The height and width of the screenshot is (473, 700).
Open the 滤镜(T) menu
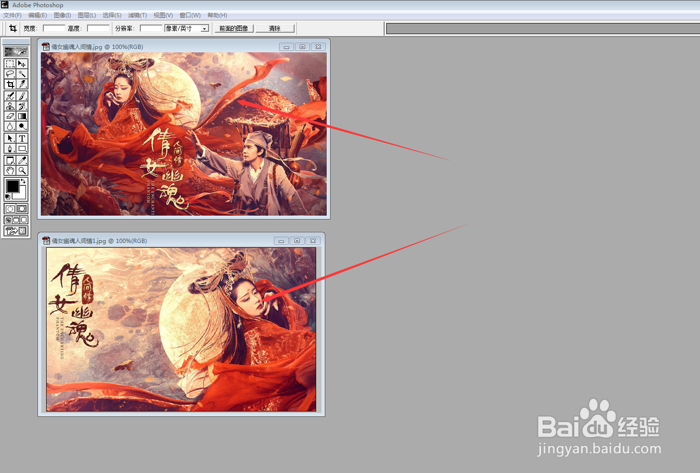click(137, 15)
